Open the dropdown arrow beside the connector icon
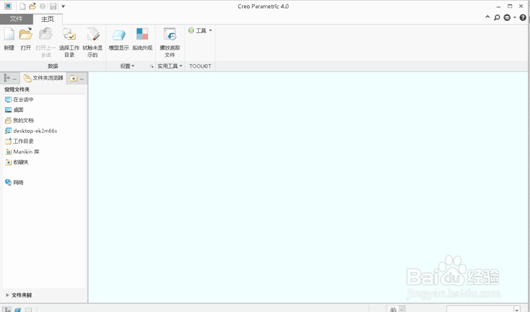Image resolution: width=530 pixels, height=312 pixels. (515, 17)
